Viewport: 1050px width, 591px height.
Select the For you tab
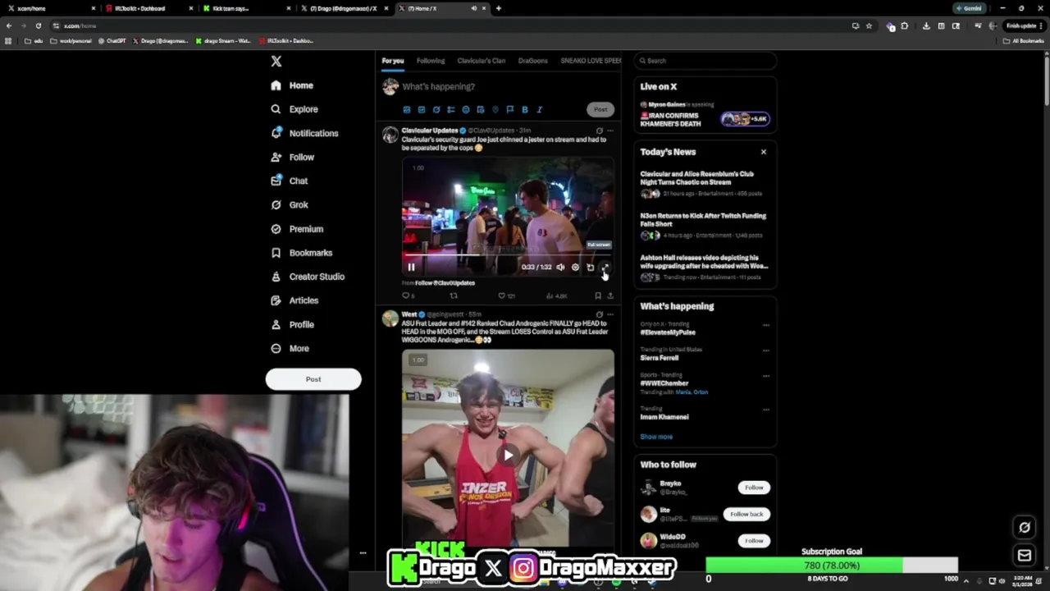click(x=392, y=61)
